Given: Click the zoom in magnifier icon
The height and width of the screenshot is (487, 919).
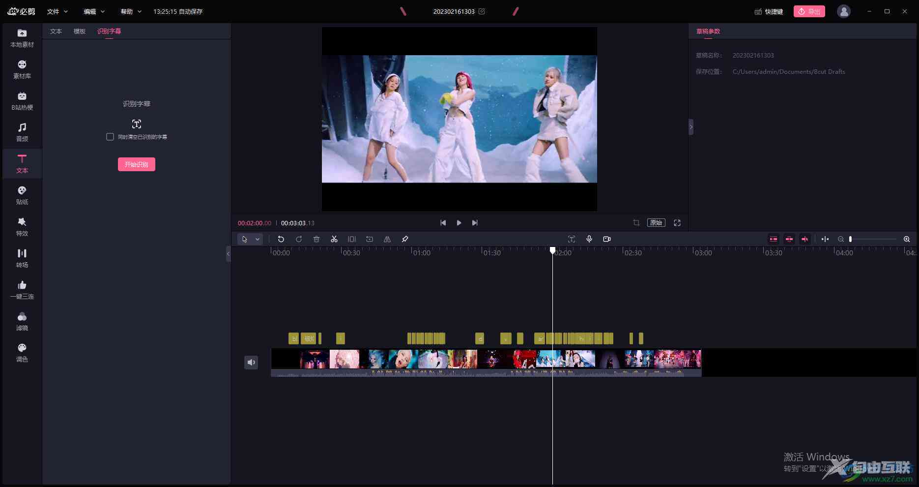Looking at the screenshot, I should click(907, 239).
